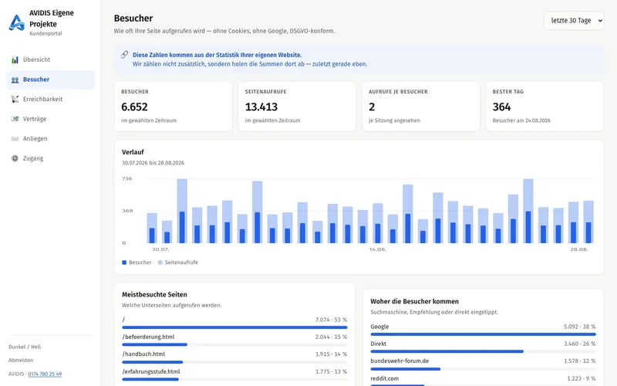Image resolution: width=617 pixels, height=386 pixels.
Task: Toggle Seitenaufrufe legend entry in chart
Action: click(178, 262)
